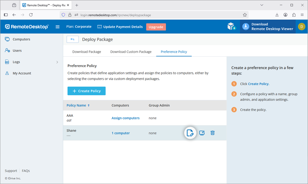This screenshot has height=184, width=308.
Task: Expand the Logs sidebar submenu
Action: [x=57, y=62]
